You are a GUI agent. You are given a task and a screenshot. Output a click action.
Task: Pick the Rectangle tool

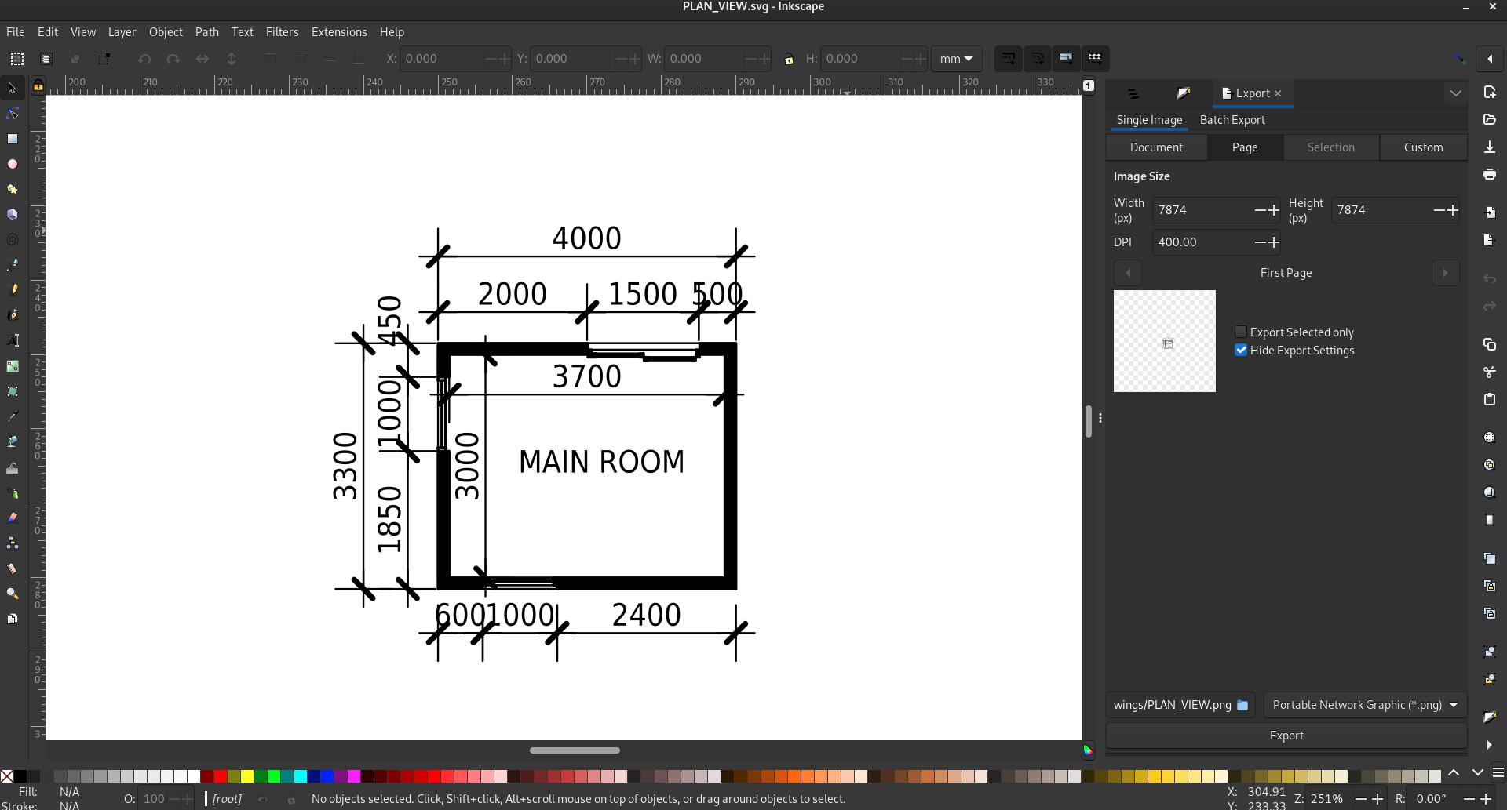[x=12, y=139]
